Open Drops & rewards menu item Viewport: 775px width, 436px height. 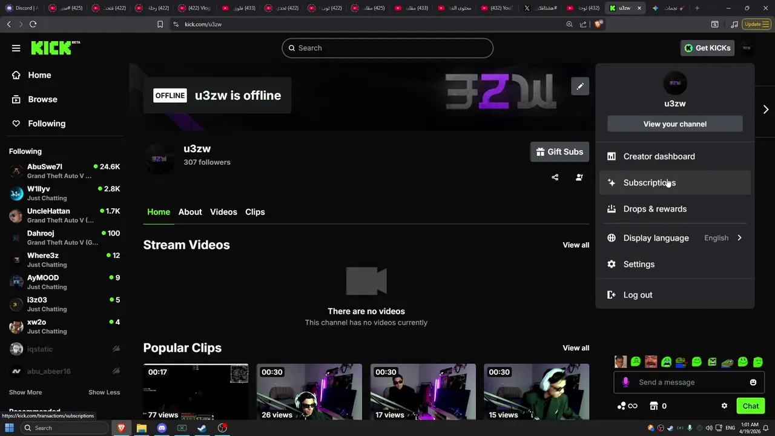674,209
